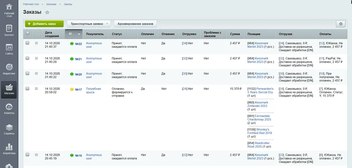Select the checkbox for order №16
352x168 pixels.
[27, 154]
